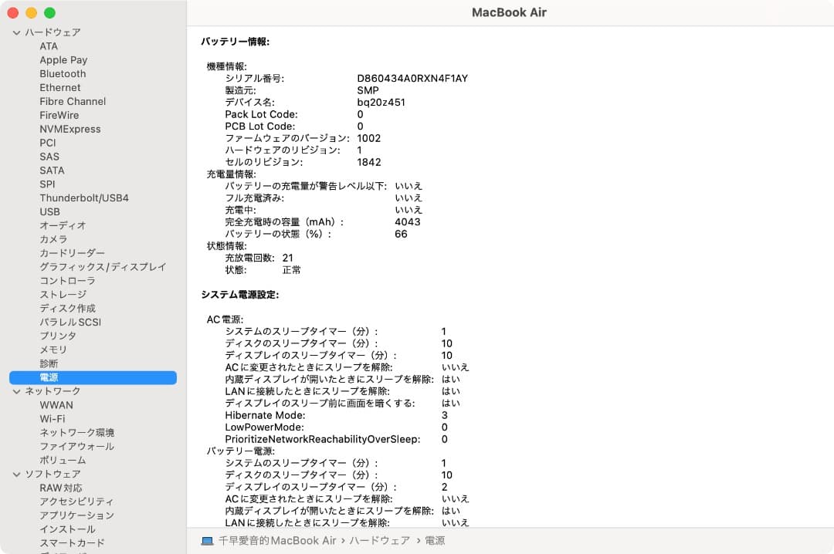The width and height of the screenshot is (834, 554).
Task: Click the ネットワーク sidebar heading
Action: 53,391
